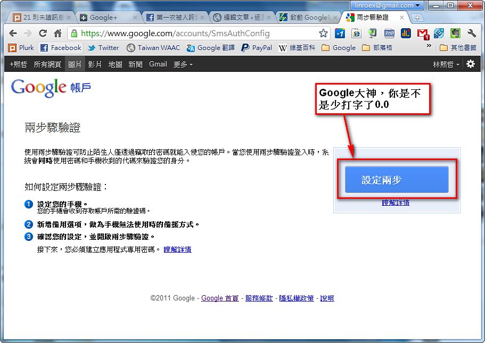The width and height of the screenshot is (485, 343).
Task: Click the Google 帳戶 logo
Action: (51, 88)
